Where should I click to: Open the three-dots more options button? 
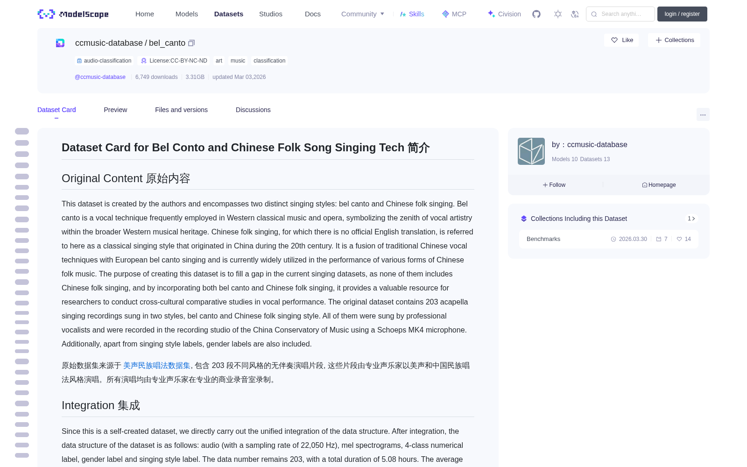point(703,114)
